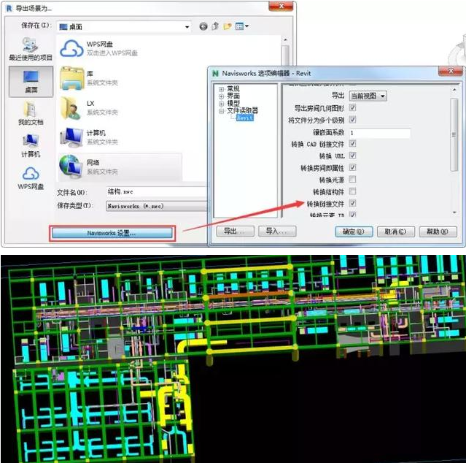466x463 pixels.
Task: Enable the convert light sources checkbox
Action: point(352,180)
